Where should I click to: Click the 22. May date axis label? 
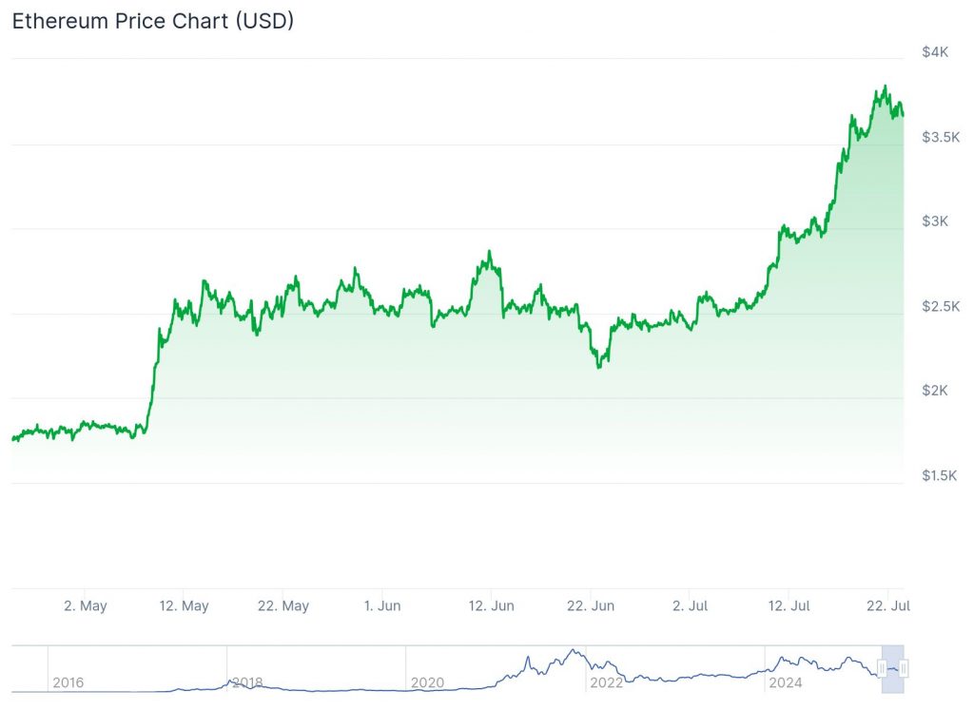click(283, 605)
